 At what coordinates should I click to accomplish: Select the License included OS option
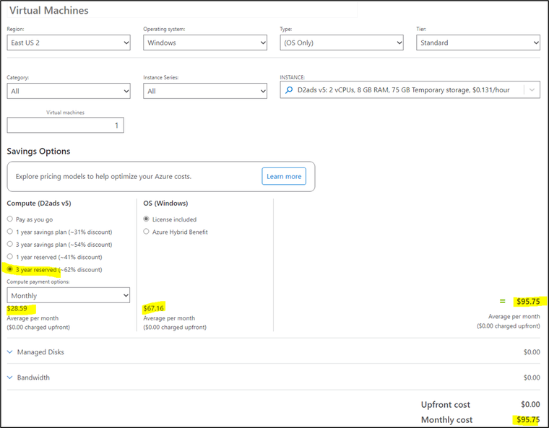[147, 219]
